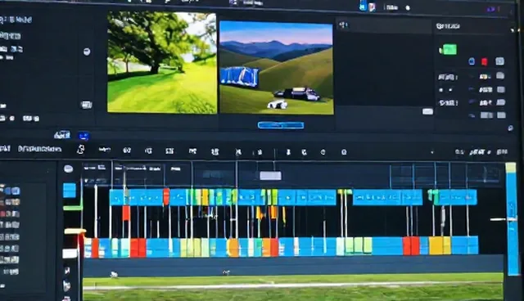
Task: Click the white box left of the lower track
Action: pyautogui.click(x=70, y=254)
